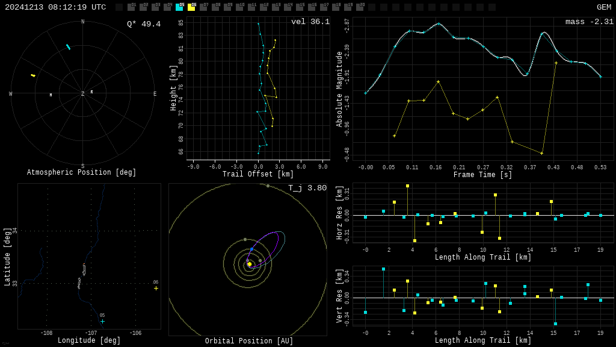Click the yellow station 06 cross on map
This screenshot has width=616, height=347.
pos(156,288)
